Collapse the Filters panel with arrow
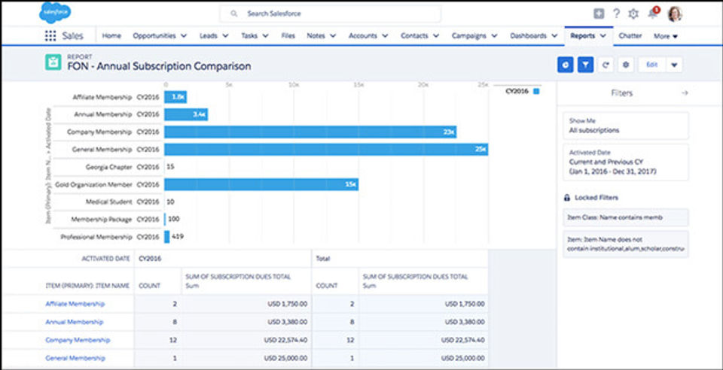723x370 pixels. pyautogui.click(x=684, y=93)
